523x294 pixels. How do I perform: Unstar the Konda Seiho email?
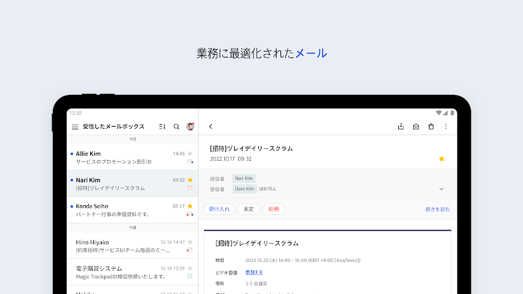pos(190,206)
